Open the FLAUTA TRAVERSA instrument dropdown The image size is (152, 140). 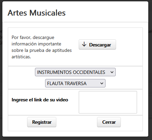pyautogui.click(x=75, y=83)
